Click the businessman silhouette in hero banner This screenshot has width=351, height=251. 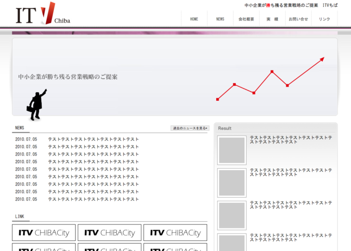(37, 105)
